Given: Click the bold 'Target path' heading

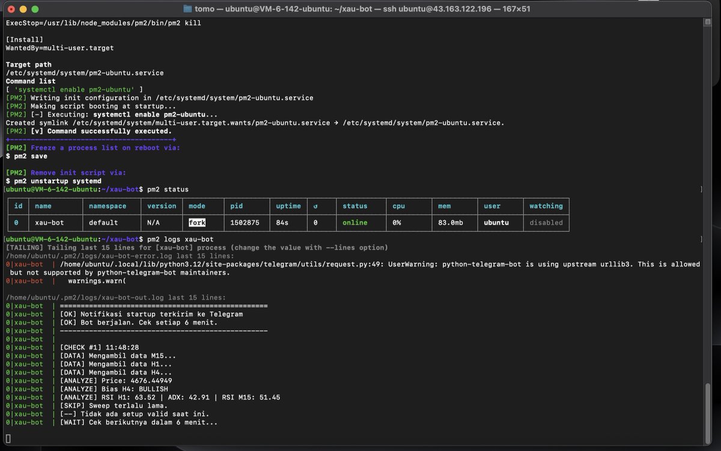Looking at the screenshot, I should [x=29, y=64].
